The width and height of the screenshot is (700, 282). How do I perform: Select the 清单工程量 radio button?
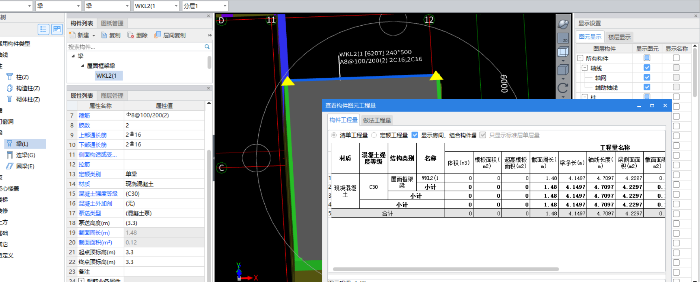coord(334,135)
